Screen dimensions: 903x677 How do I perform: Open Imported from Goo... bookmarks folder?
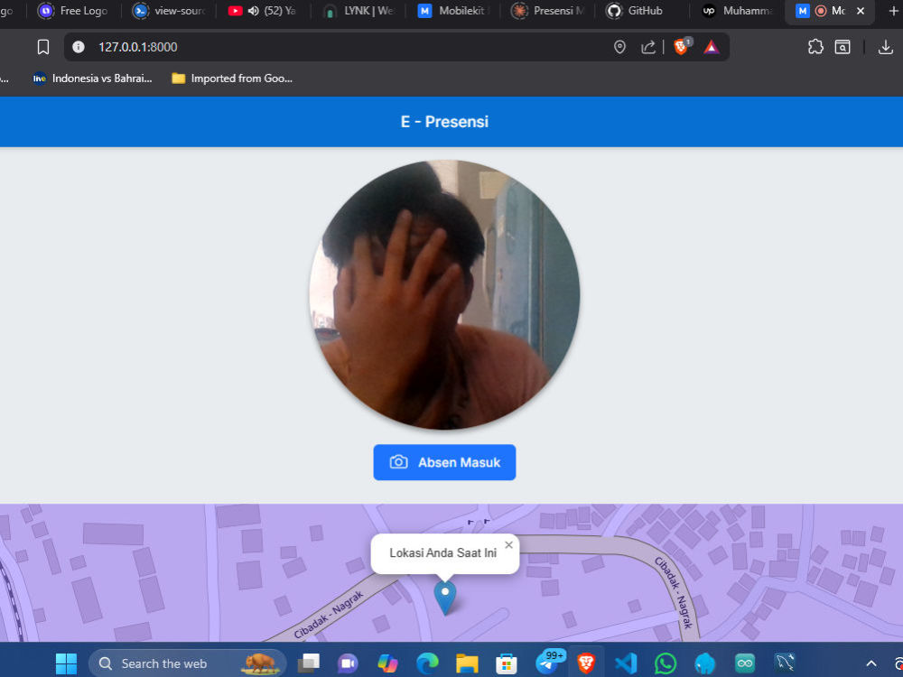tap(233, 79)
